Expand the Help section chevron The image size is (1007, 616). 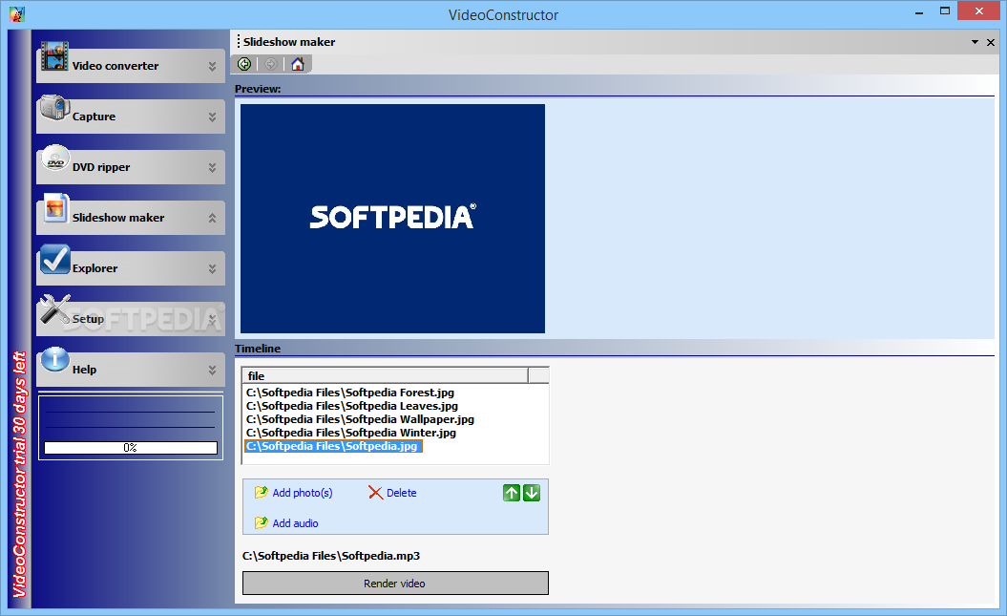click(x=212, y=370)
